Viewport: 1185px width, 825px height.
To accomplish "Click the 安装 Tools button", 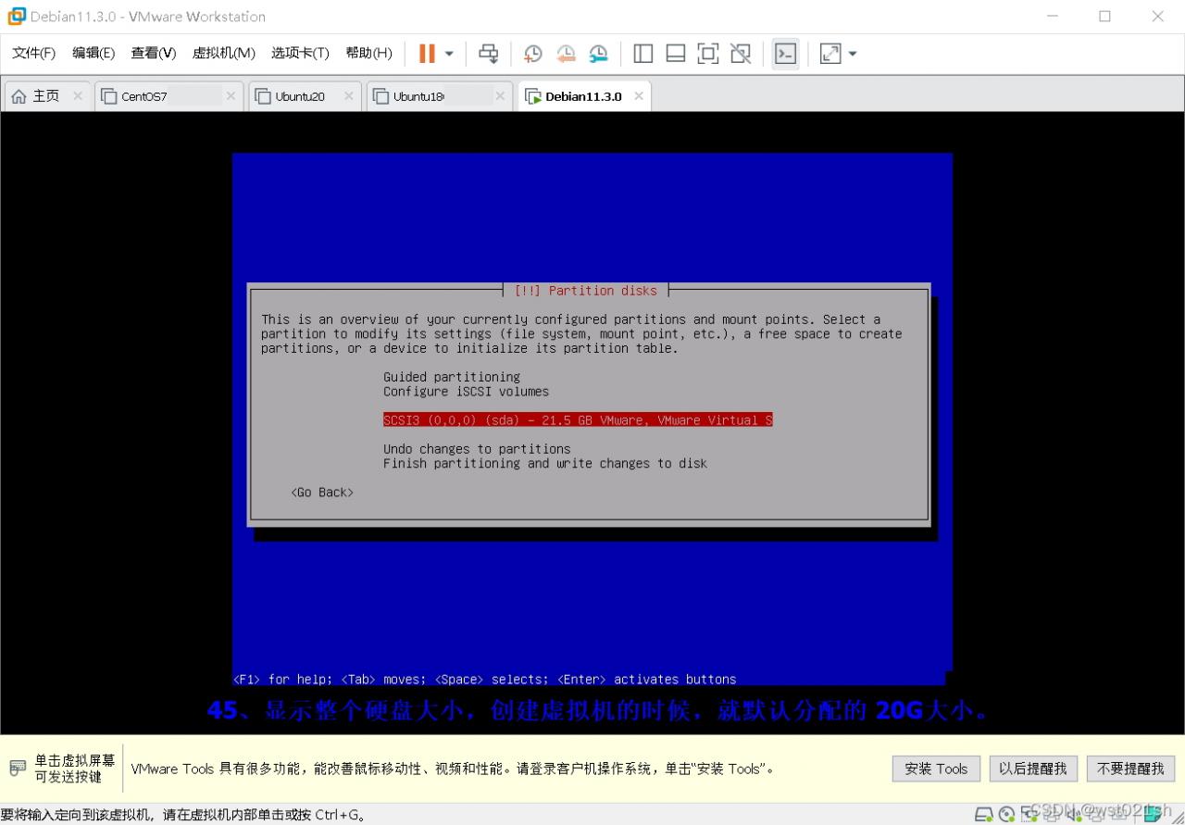I will click(x=936, y=769).
